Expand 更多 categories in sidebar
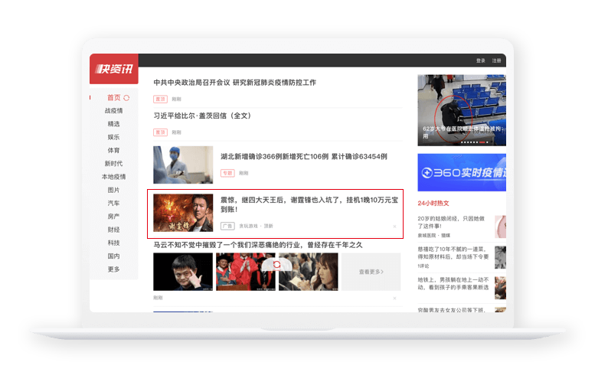The height and width of the screenshot is (372, 608). pos(113,269)
